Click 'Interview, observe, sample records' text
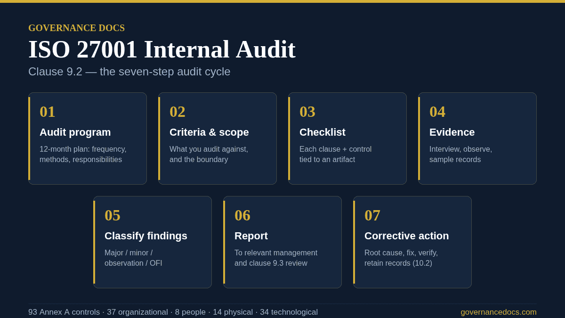Image resolution: width=565 pixels, height=318 pixels. pyautogui.click(x=460, y=155)
